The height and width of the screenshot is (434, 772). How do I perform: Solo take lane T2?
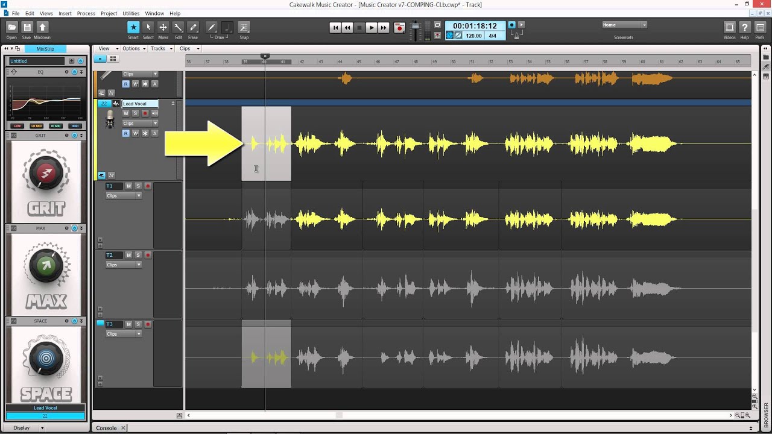[138, 256]
